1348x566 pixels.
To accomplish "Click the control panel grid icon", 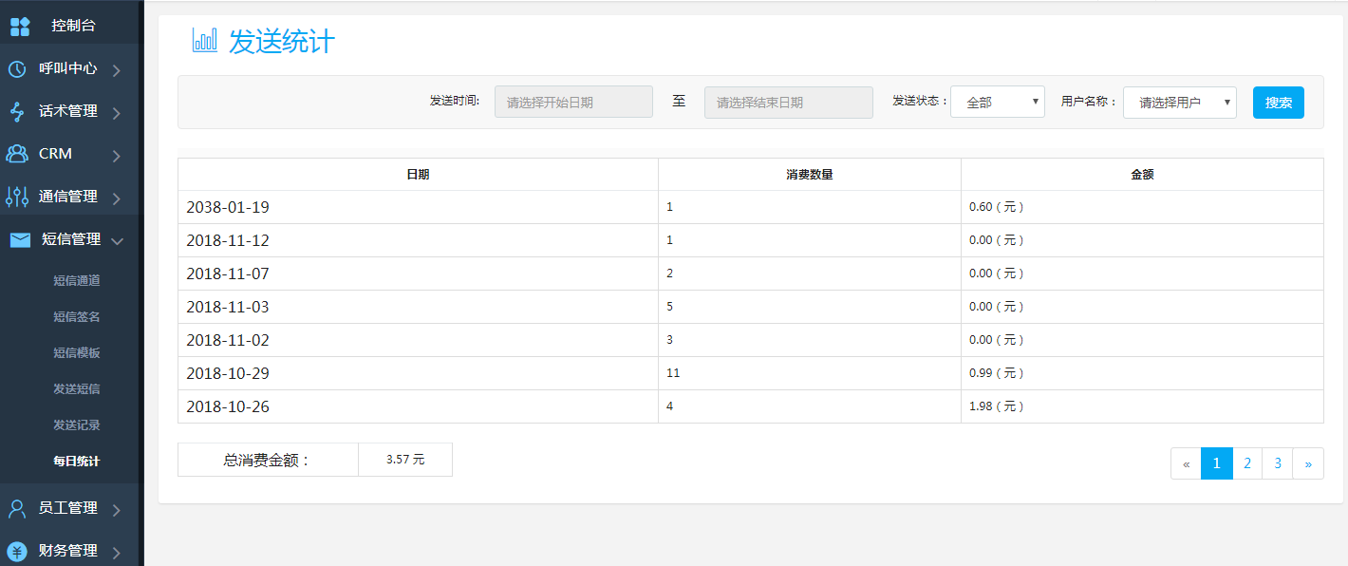I will tap(20, 26).
